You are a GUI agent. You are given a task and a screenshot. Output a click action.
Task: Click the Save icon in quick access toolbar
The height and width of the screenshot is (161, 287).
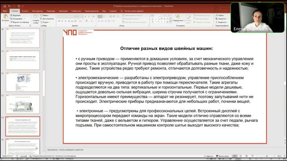pos(5,6)
